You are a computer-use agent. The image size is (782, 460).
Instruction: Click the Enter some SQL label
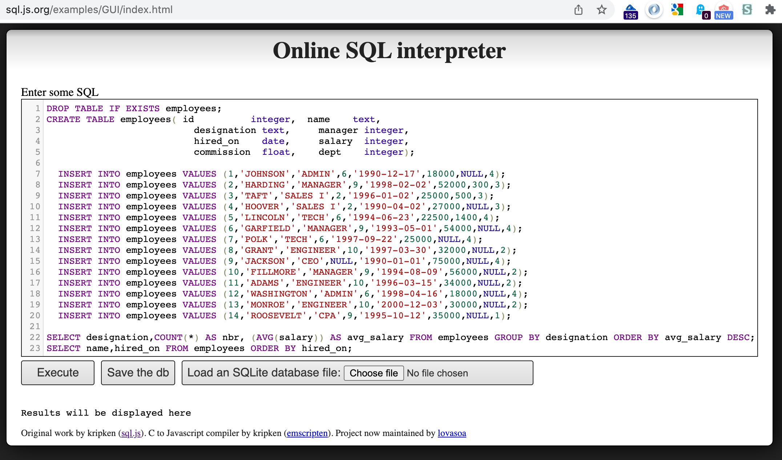pos(60,92)
